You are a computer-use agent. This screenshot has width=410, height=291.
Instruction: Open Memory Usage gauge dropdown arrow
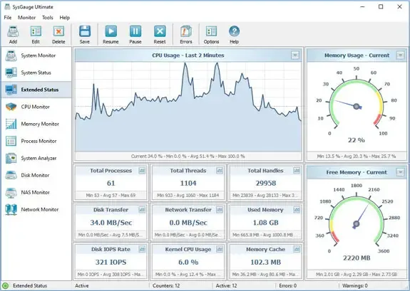(x=400, y=55)
